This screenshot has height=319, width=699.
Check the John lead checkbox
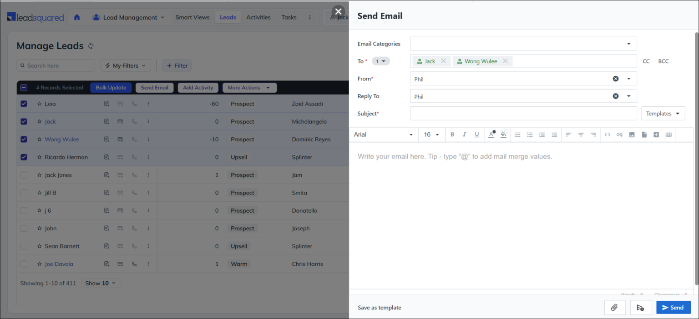click(24, 229)
